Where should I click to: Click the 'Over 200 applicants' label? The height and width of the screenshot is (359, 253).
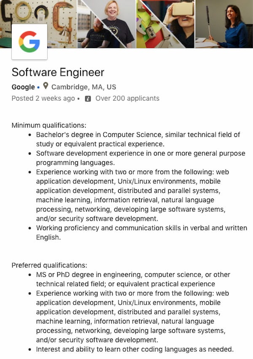point(127,98)
